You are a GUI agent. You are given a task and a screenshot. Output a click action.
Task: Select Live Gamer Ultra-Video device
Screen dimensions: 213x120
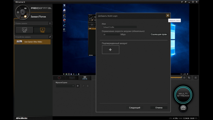pyautogui.click(x=32, y=42)
